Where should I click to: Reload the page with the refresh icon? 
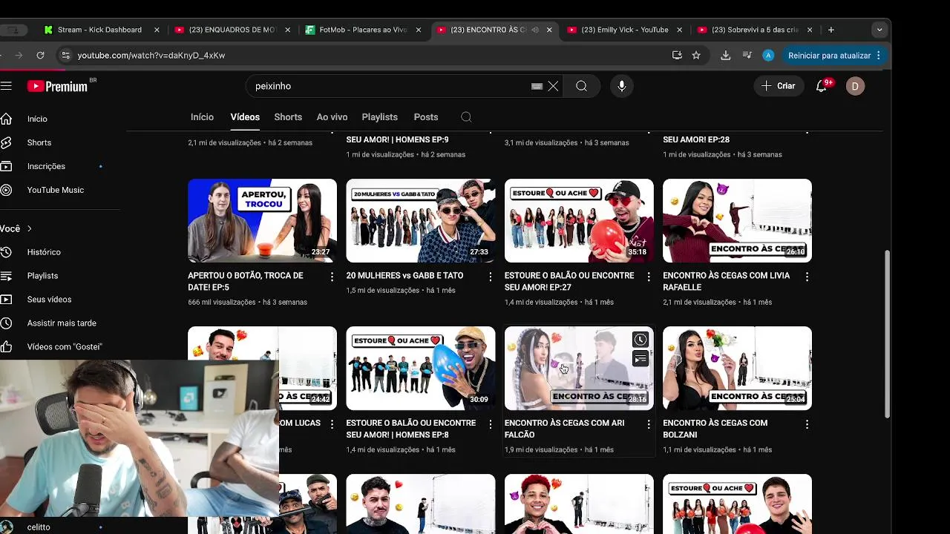(40, 55)
